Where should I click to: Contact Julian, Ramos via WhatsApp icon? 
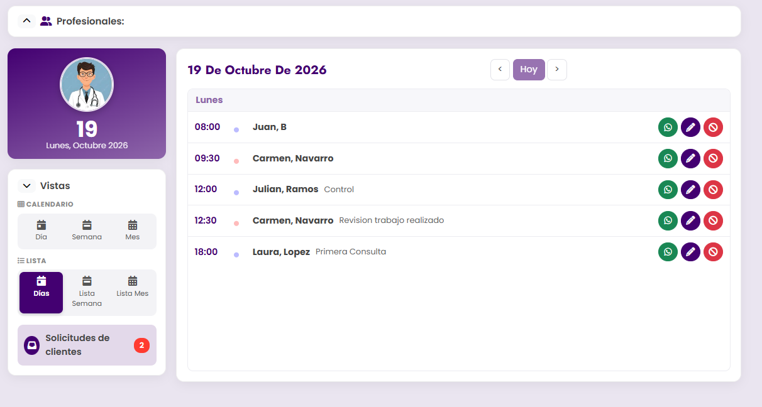668,190
